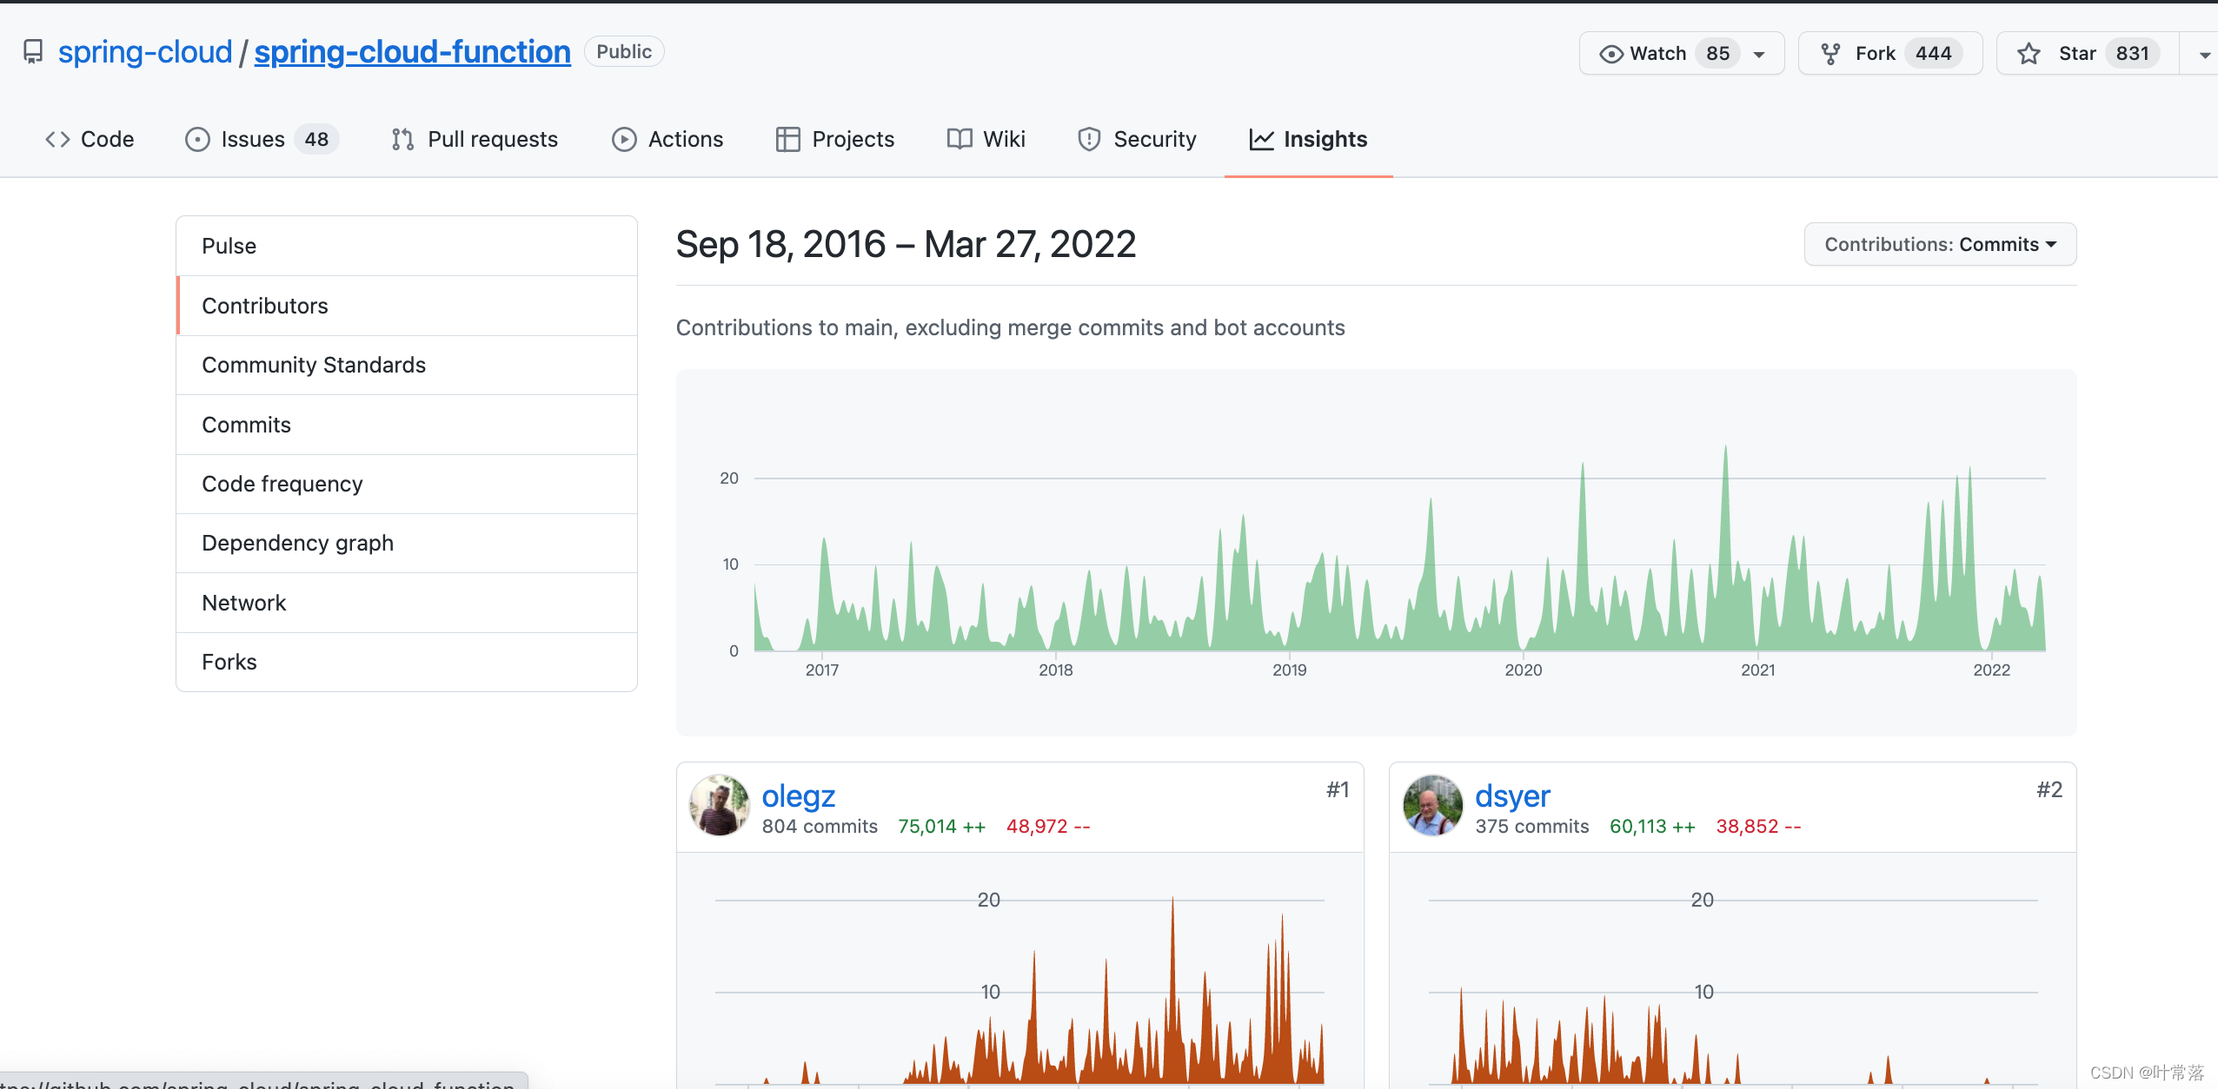Open the Watch notifications dropdown arrow
The image size is (2218, 1089).
pyautogui.click(x=1759, y=54)
